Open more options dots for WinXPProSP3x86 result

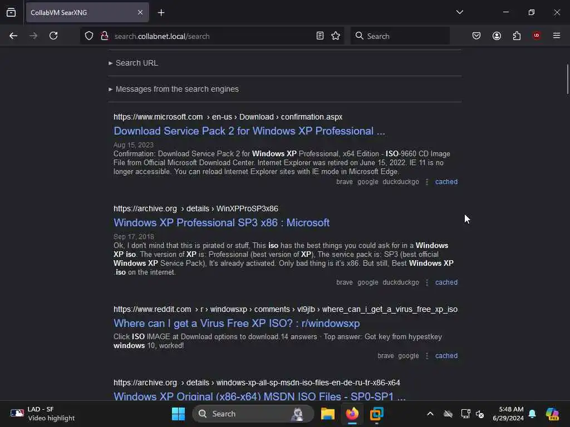427,282
